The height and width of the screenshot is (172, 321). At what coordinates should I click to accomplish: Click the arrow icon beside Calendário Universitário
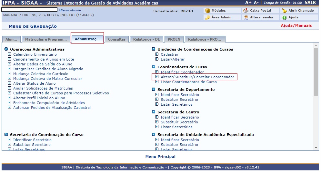9,54
